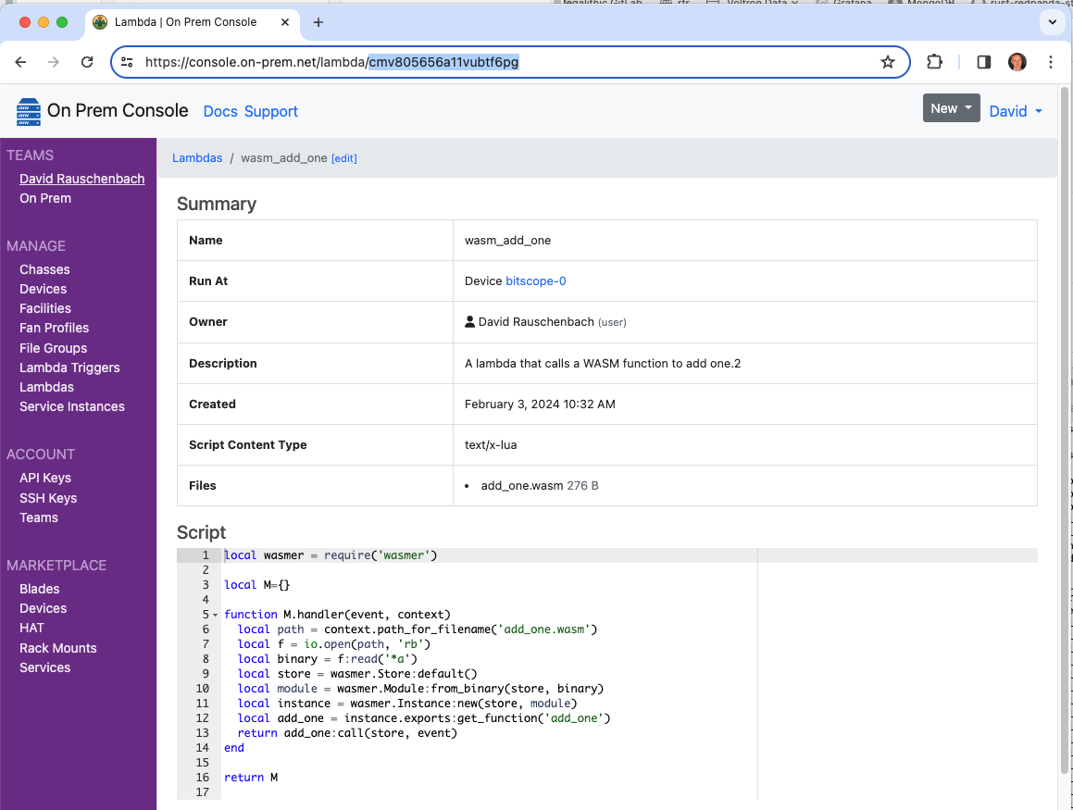1073x810 pixels.
Task: Open Teams under Account
Action: tap(38, 517)
